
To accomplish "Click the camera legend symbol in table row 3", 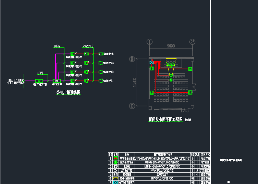I will point(116,166).
